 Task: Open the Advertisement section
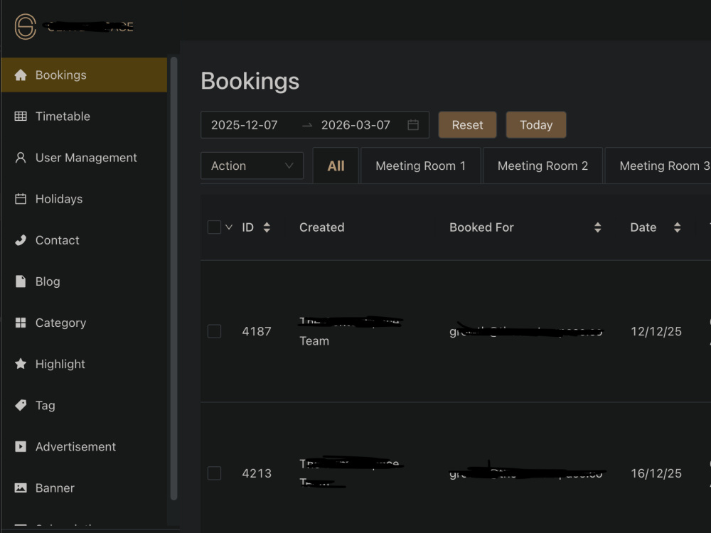[x=85, y=446]
